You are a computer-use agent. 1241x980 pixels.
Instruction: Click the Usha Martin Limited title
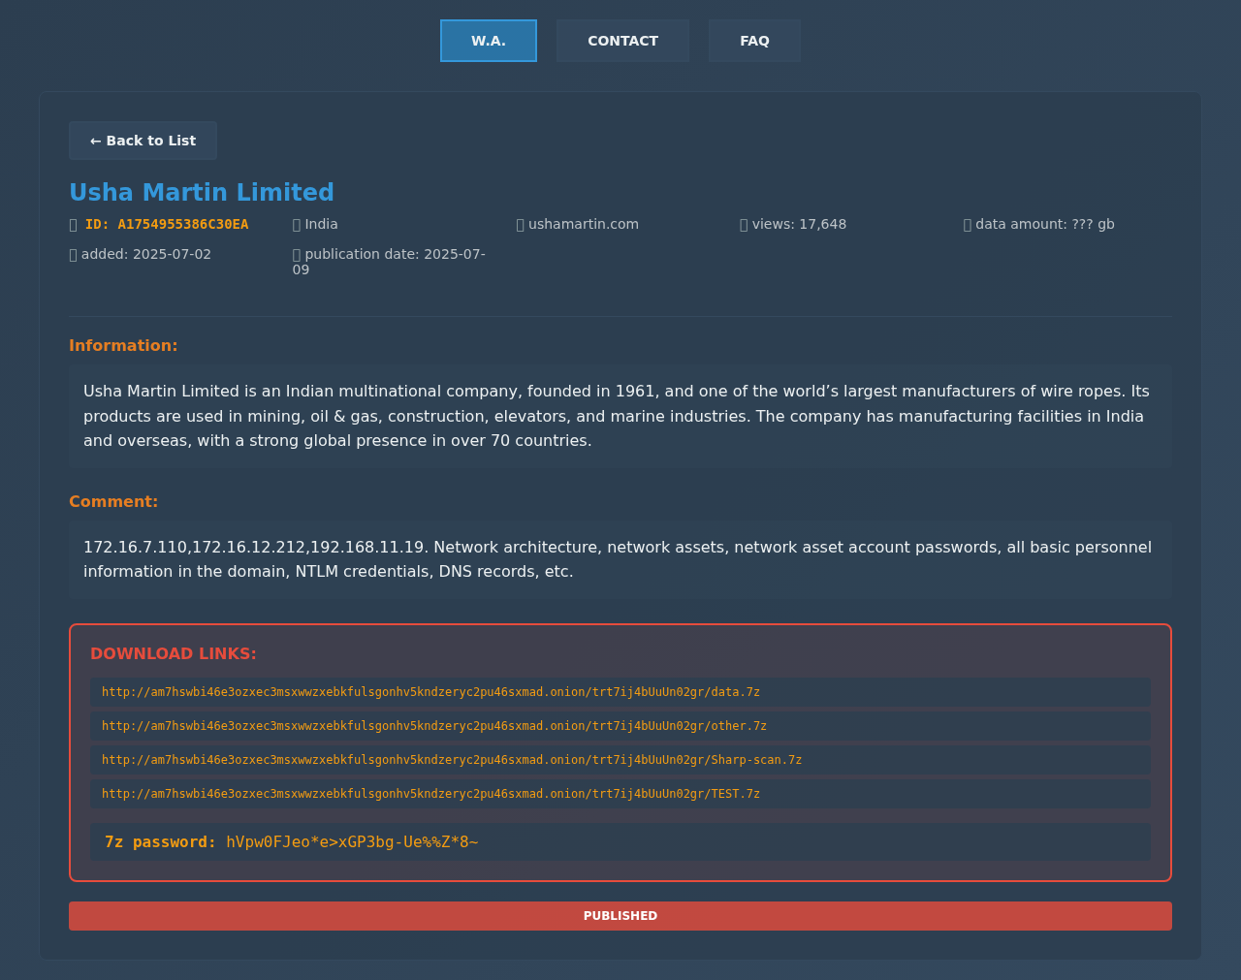202,193
